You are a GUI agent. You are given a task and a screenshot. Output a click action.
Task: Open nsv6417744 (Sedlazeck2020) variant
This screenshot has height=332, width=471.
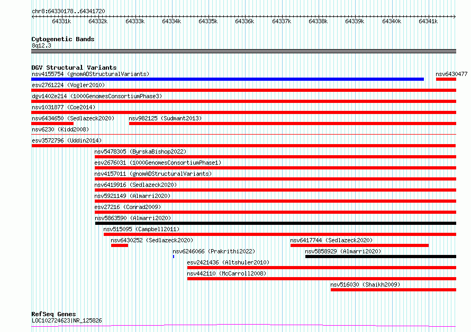tap(331, 240)
